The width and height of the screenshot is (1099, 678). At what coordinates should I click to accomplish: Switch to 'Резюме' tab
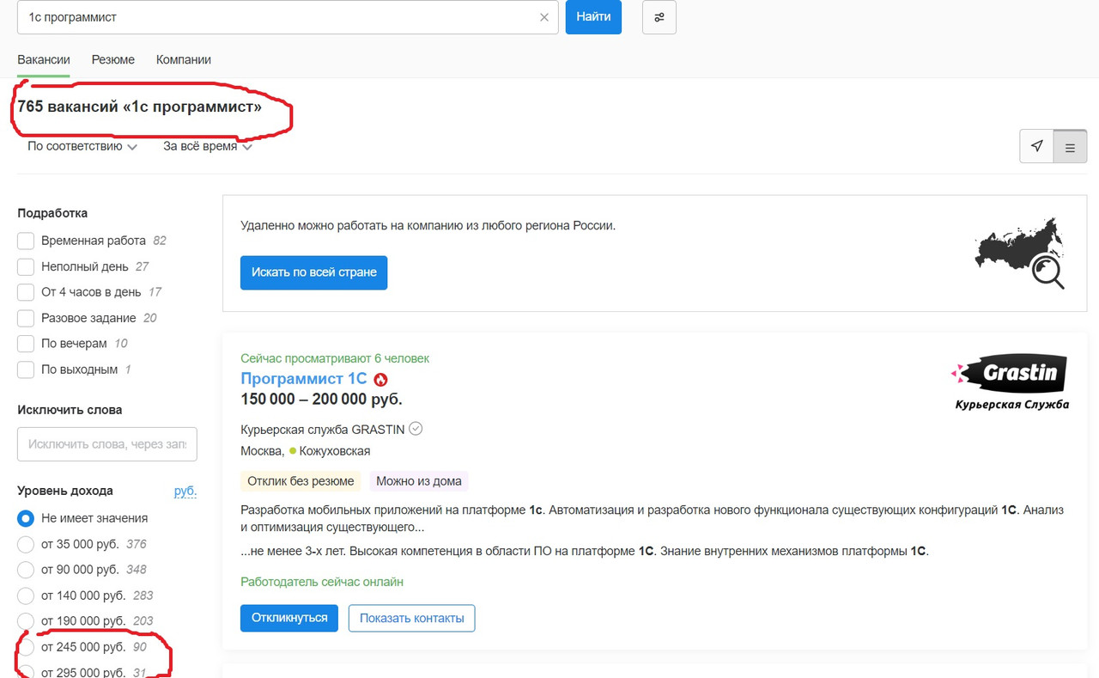pyautogui.click(x=113, y=59)
